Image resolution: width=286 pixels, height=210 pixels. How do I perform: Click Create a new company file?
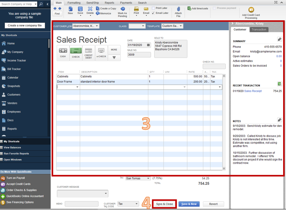pos(25,25)
